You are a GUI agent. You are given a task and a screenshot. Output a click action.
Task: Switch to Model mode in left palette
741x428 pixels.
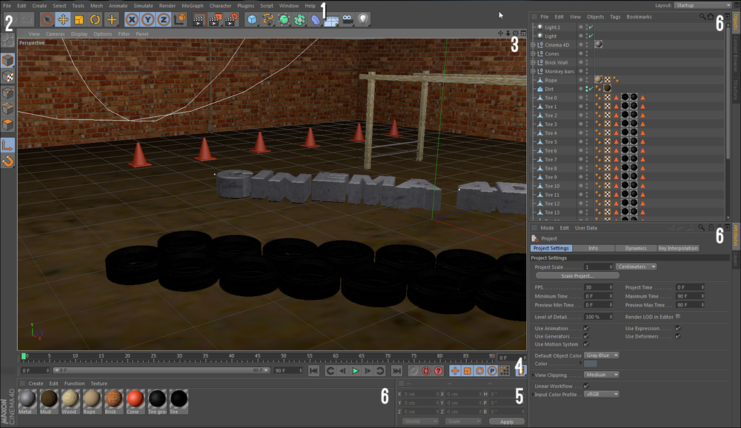pyautogui.click(x=7, y=61)
